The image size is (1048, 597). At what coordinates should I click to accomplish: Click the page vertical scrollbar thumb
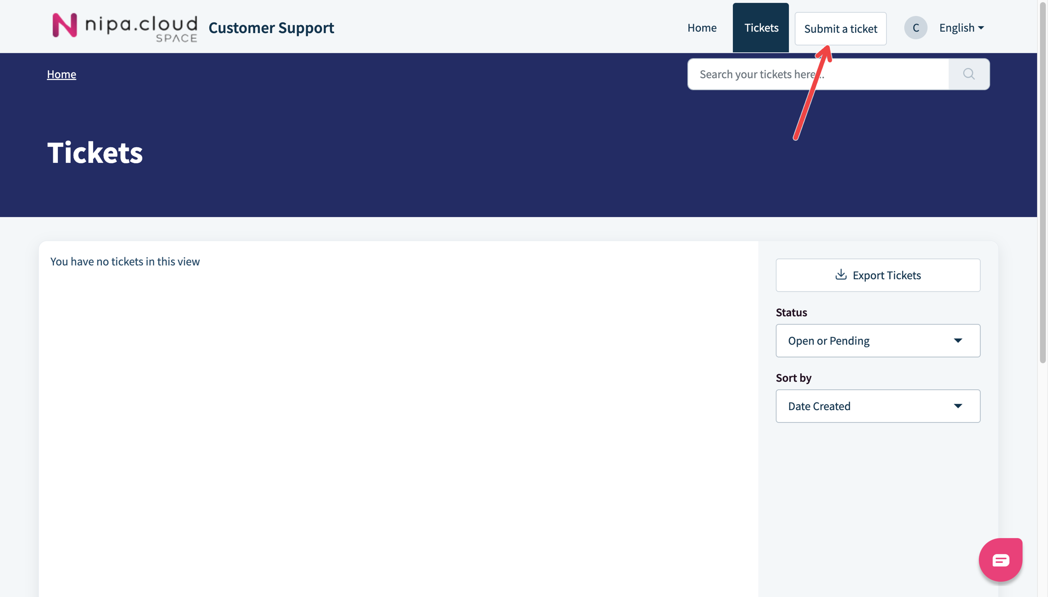pos(1043,182)
